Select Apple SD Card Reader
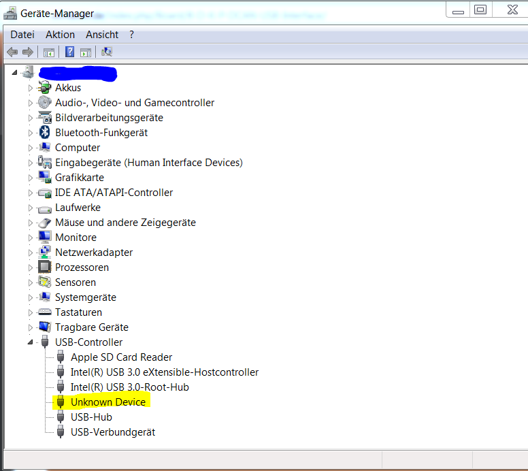The image size is (528, 471). (121, 357)
